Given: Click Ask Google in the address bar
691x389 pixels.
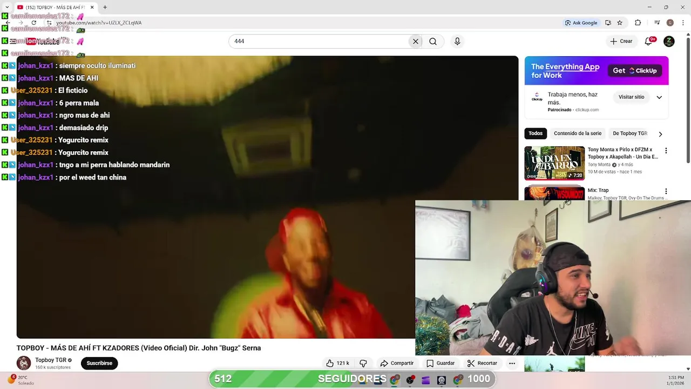Looking at the screenshot, I should [x=581, y=23].
